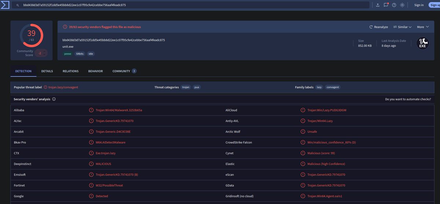440x204 pixels.
Task: Click W64.AIDetectMalware detection text
Action: pyautogui.click(x=111, y=142)
